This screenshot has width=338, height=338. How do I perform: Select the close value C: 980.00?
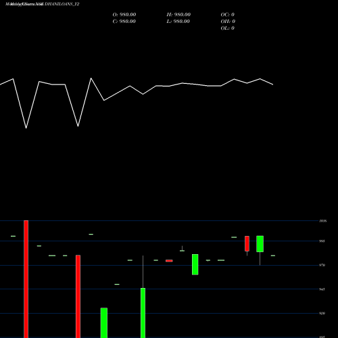coord(124,22)
